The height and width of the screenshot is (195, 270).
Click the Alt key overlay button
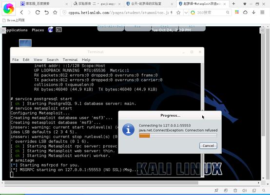[192, 27]
